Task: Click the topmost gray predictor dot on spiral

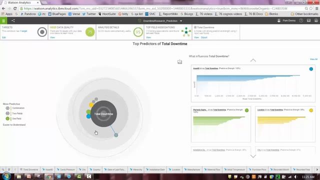Action: point(96,99)
